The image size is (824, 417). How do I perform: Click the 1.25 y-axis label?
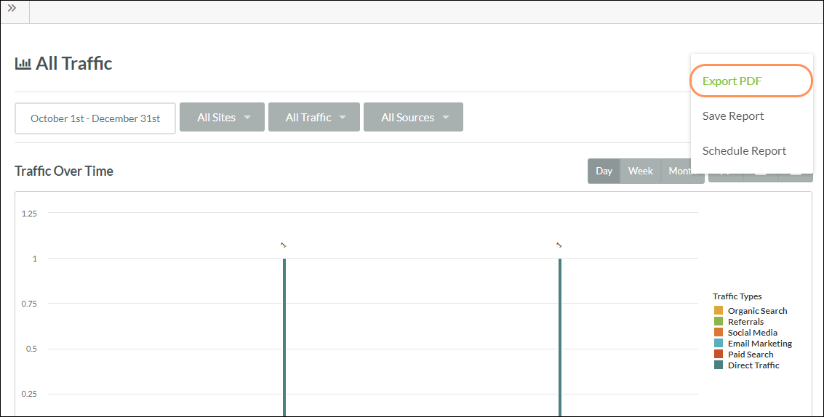pyautogui.click(x=29, y=214)
